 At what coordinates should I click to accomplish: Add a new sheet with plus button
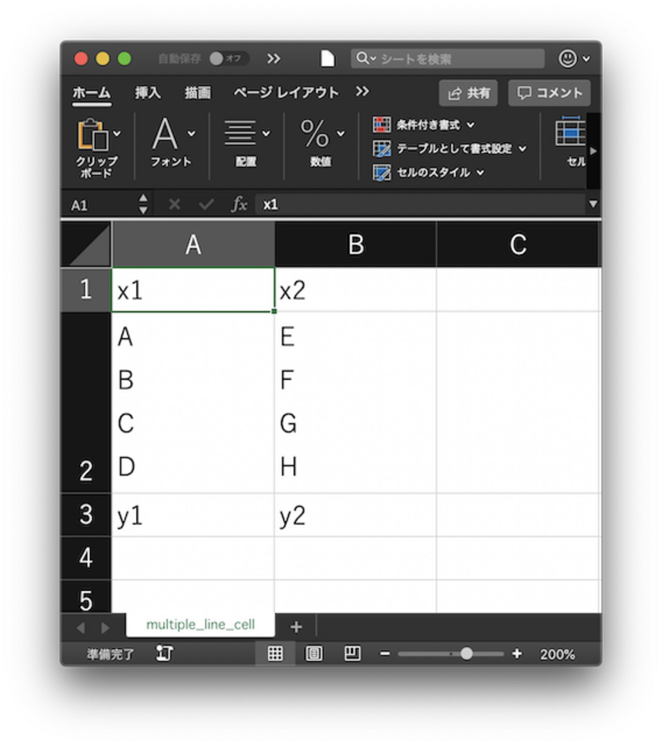pyautogui.click(x=296, y=627)
